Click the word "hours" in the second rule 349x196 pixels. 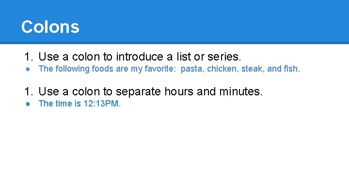tap(179, 91)
